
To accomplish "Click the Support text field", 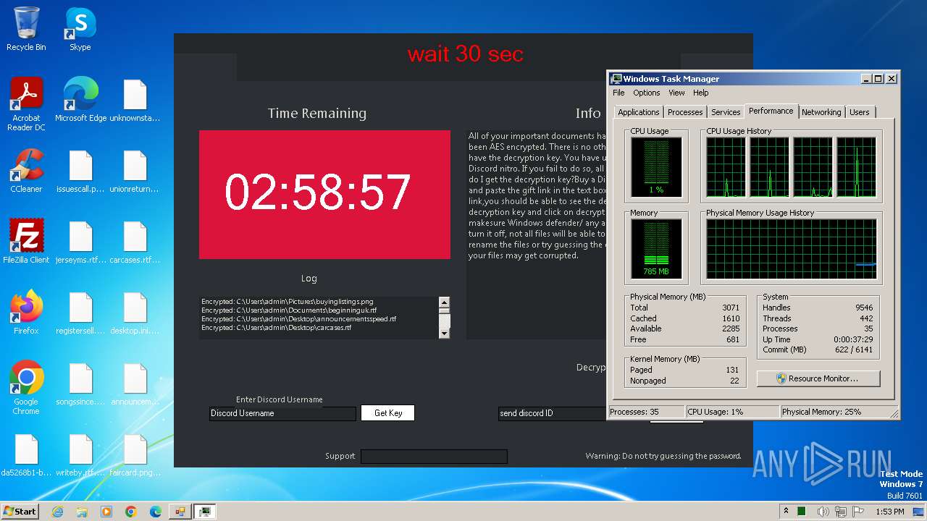I will click(434, 456).
